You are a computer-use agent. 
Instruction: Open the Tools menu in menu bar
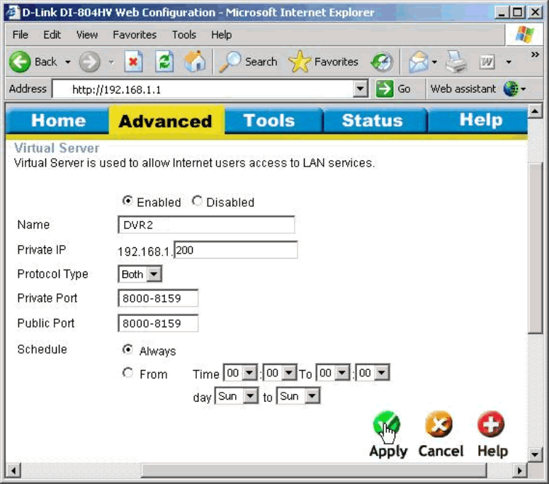(183, 35)
